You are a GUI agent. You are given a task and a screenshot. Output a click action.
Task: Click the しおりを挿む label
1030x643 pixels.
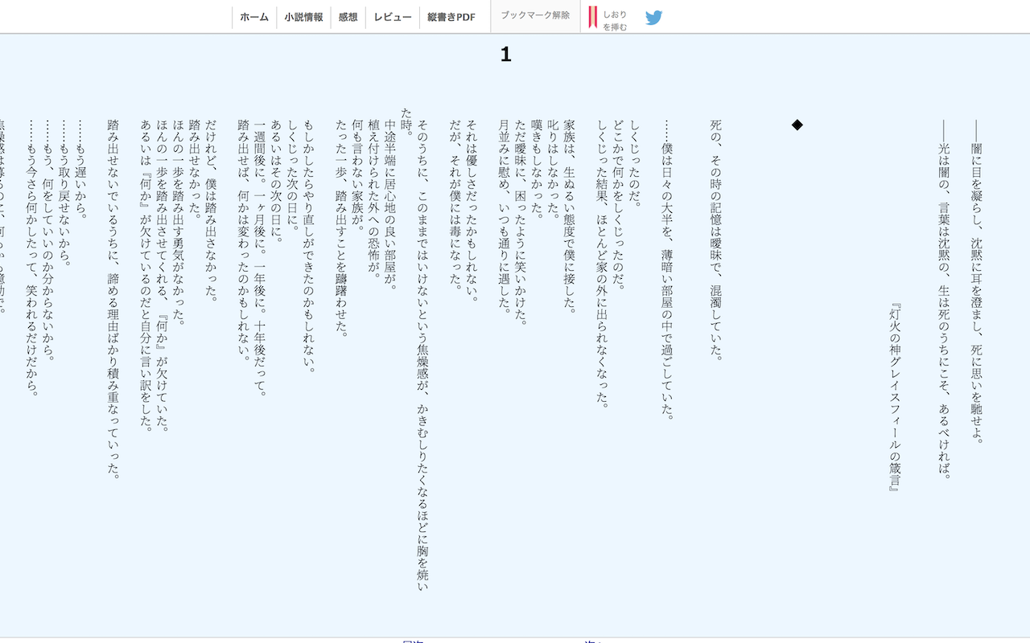pos(615,21)
